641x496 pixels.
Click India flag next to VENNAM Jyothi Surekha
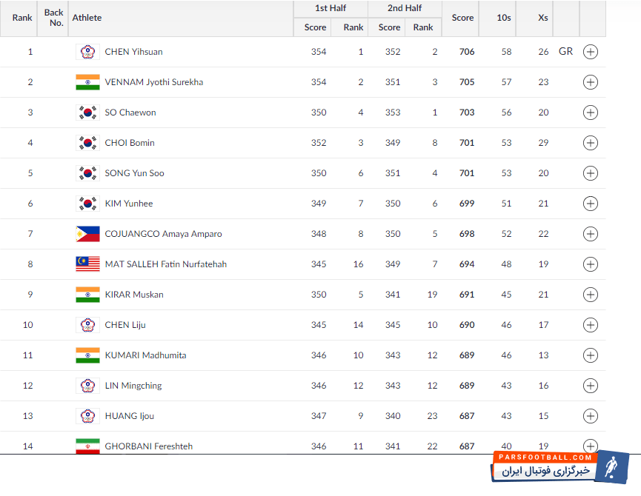87,82
